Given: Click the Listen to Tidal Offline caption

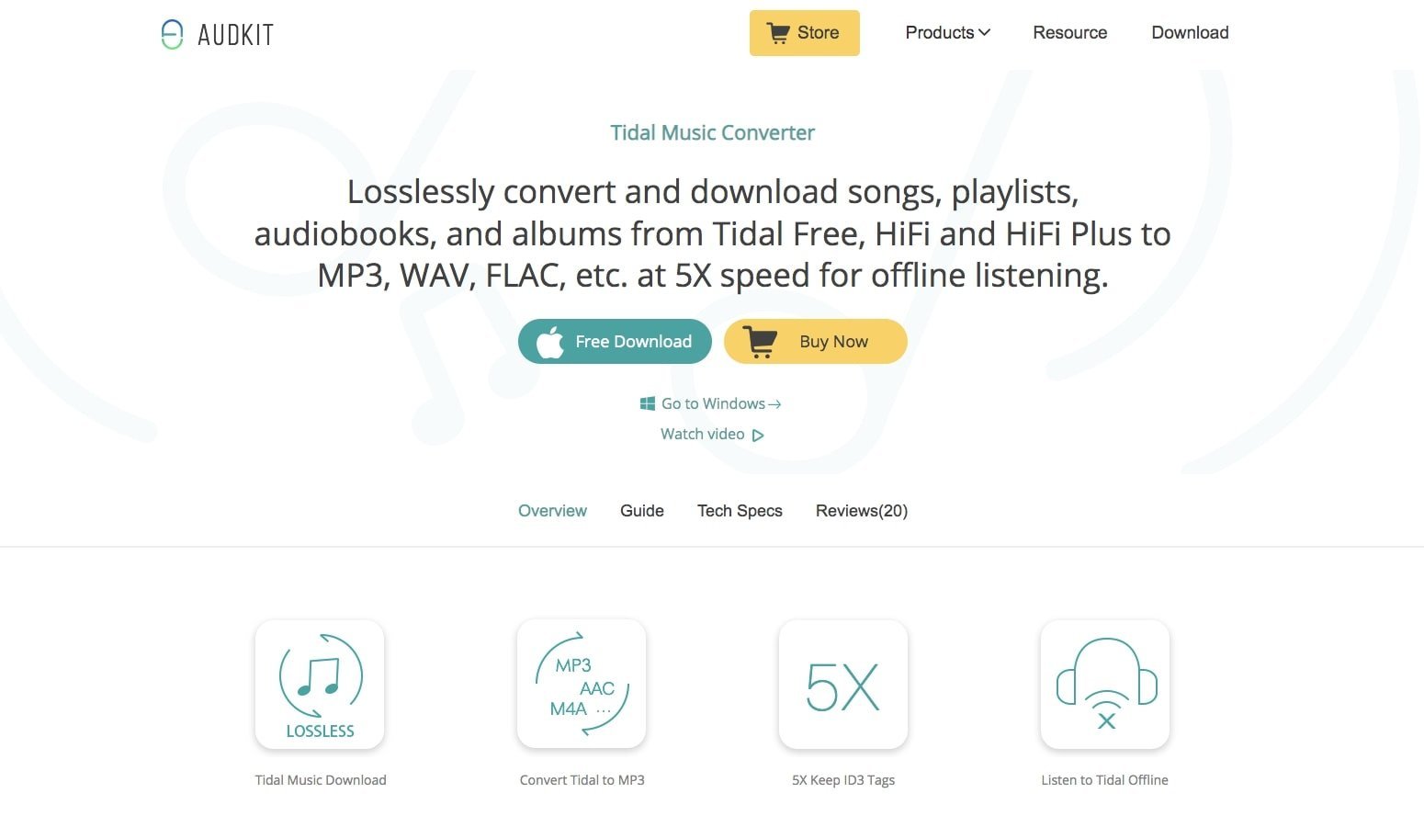Looking at the screenshot, I should coord(1105,780).
